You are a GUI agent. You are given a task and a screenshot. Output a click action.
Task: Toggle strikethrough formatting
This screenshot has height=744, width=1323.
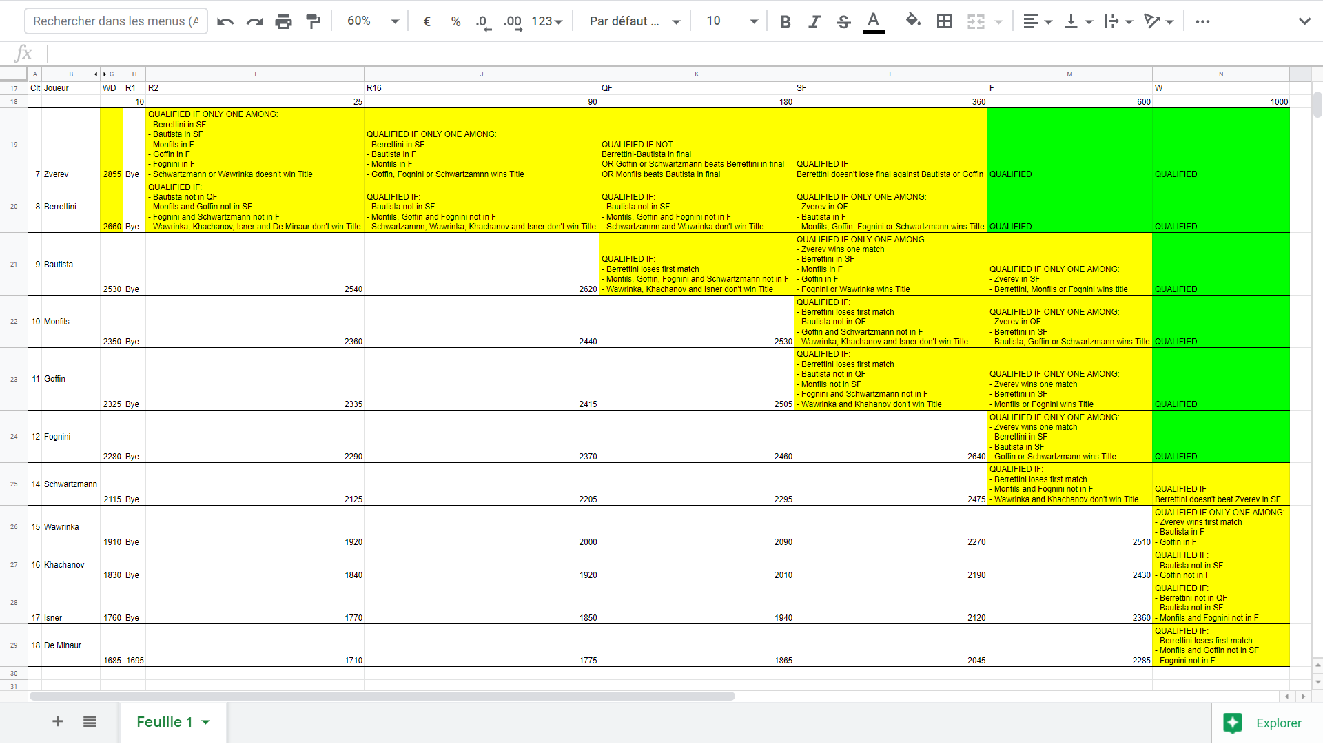pyautogui.click(x=843, y=21)
